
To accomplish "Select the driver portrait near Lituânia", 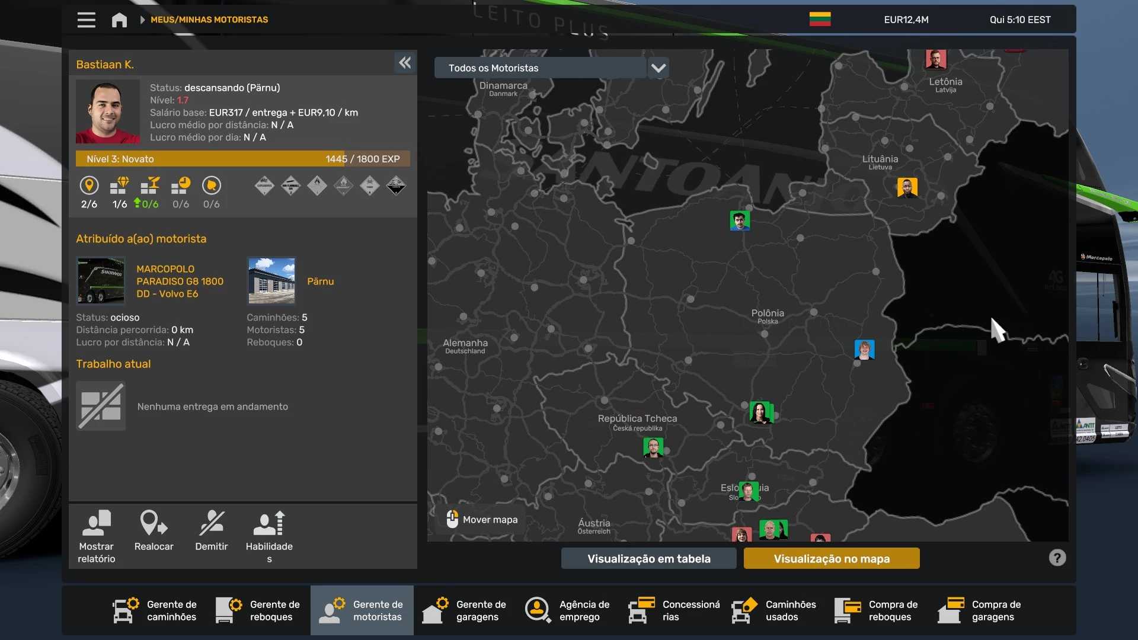I will pos(907,187).
